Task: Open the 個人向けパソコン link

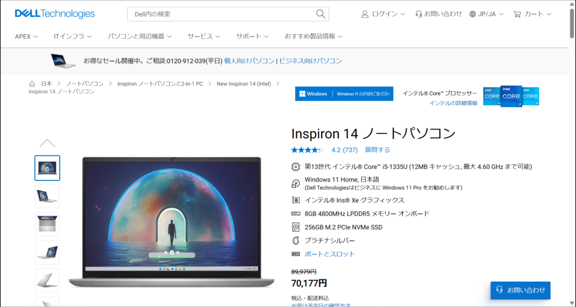Action: point(249,61)
